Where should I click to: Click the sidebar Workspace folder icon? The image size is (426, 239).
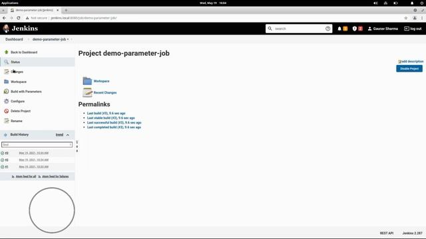[x=6, y=82]
